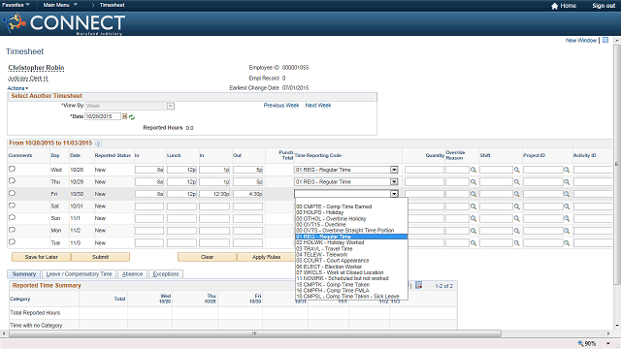Expand Time Reporting Code dropdown for Wed
Viewport: 621px width, 349px height.
point(394,170)
